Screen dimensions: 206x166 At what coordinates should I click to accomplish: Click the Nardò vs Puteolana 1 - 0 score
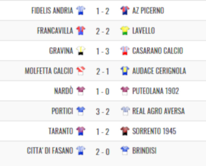103,91
